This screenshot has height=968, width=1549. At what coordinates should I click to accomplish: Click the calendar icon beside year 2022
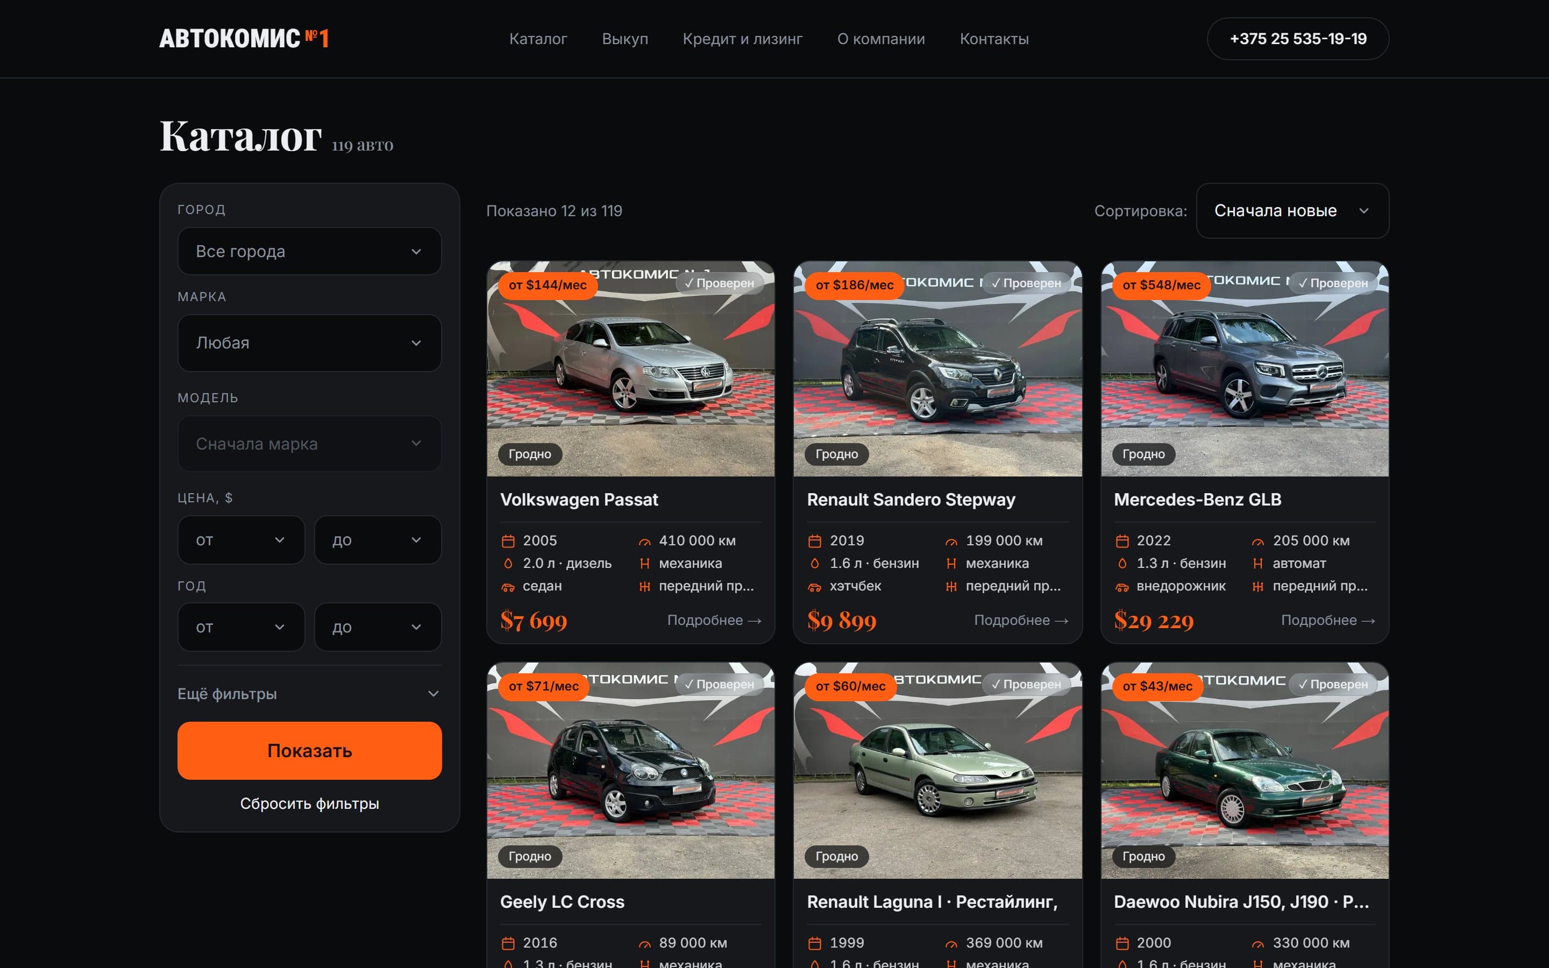1122,541
